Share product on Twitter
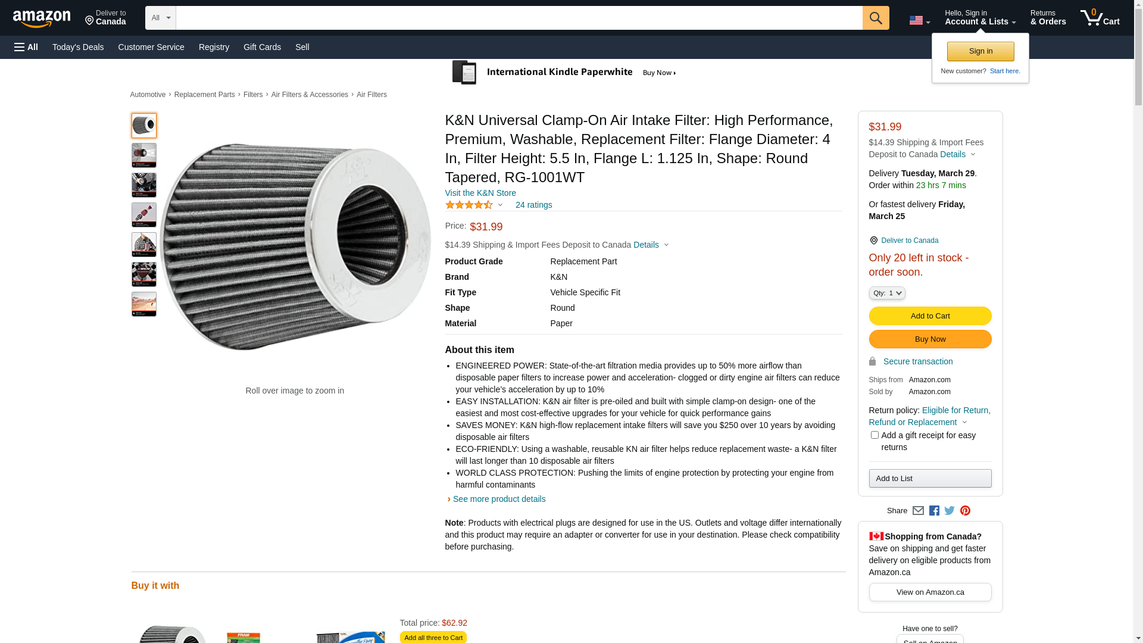The image size is (1143, 643). [950, 511]
